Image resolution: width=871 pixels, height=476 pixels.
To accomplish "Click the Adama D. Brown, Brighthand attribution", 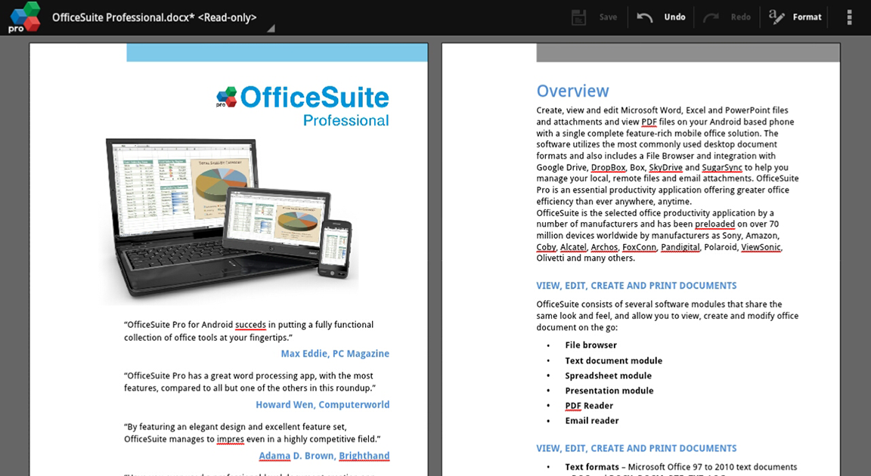I will (x=324, y=456).
